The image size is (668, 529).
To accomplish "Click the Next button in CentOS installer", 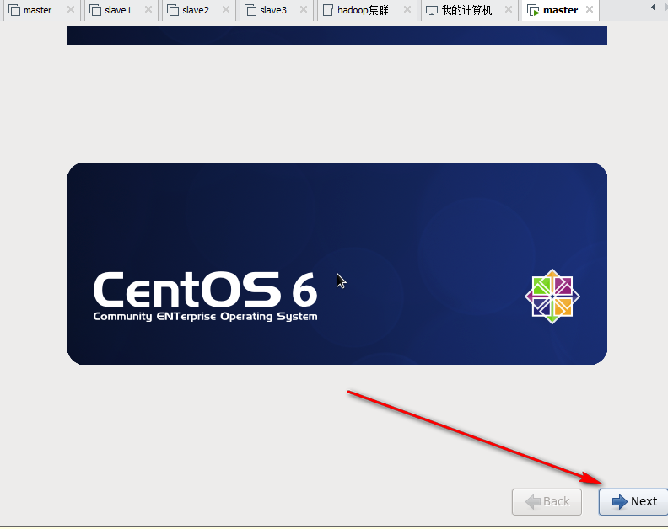I will pyautogui.click(x=633, y=501).
